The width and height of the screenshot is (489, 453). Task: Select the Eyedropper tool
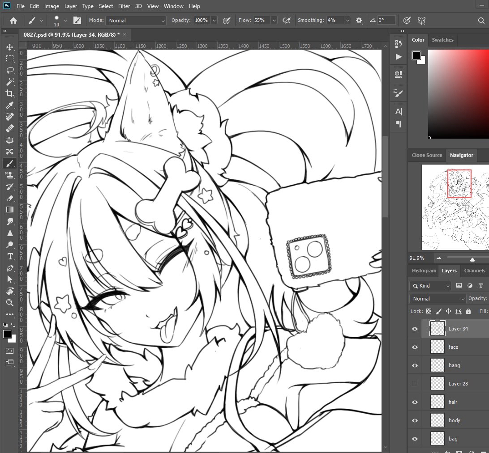point(9,105)
